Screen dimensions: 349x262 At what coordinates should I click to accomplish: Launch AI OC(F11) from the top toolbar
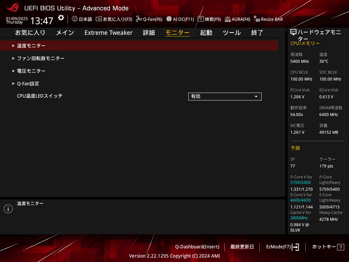[180, 19]
